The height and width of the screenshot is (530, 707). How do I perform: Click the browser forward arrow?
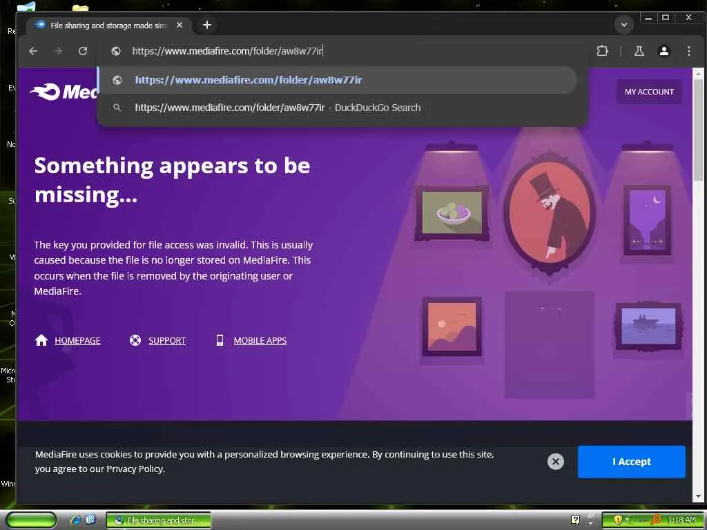58,51
